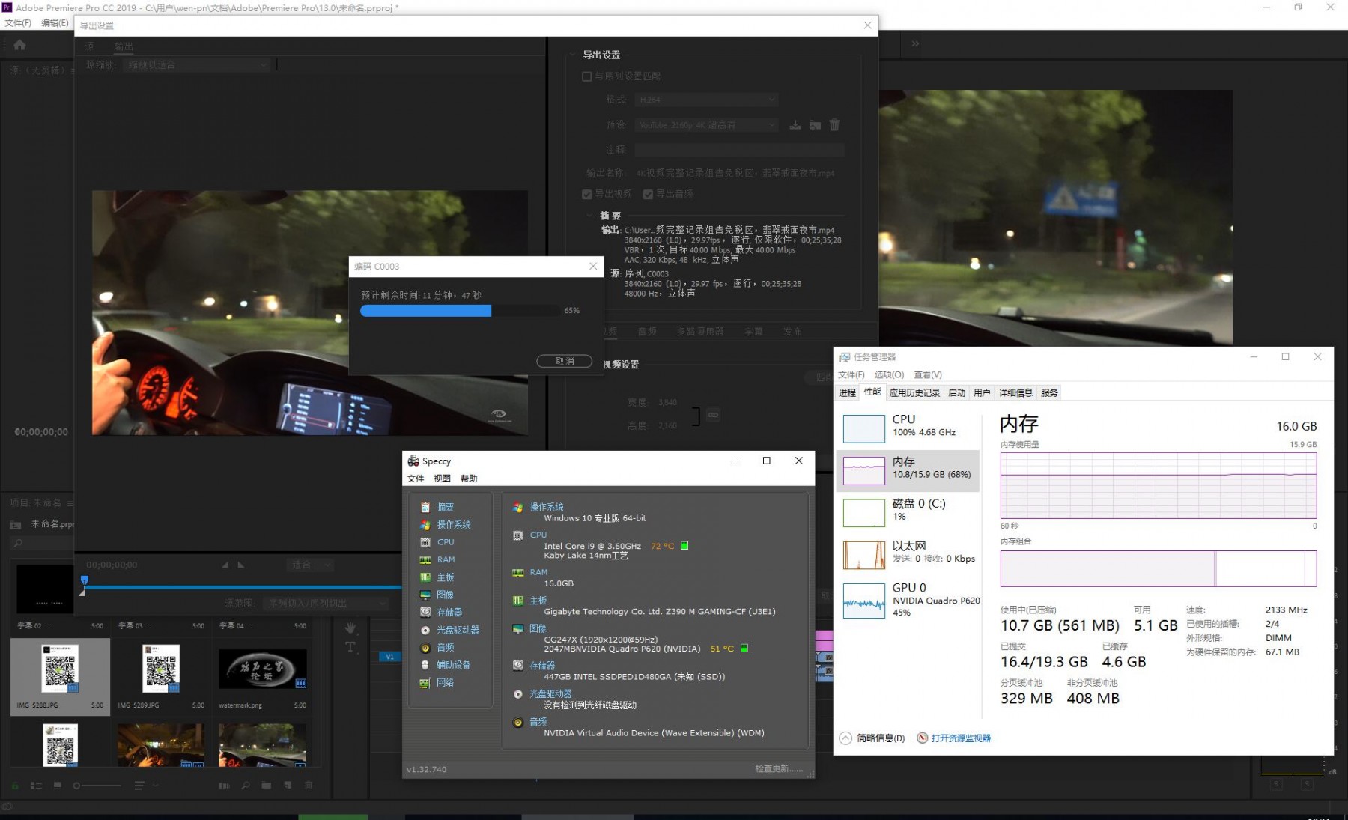Image resolution: width=1348 pixels, height=820 pixels.
Task: Open the 预设 YouTube 2160p preset dropdown
Action: pyautogui.click(x=706, y=125)
